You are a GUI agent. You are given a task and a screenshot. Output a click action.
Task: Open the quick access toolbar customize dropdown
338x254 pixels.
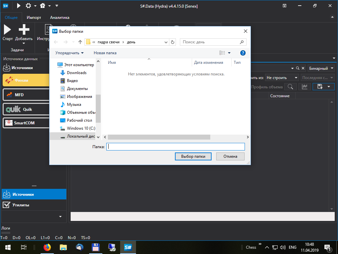57,6
